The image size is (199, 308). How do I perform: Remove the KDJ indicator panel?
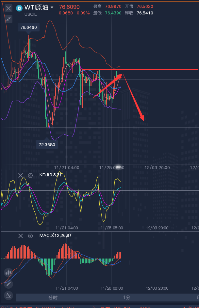(21, 175)
